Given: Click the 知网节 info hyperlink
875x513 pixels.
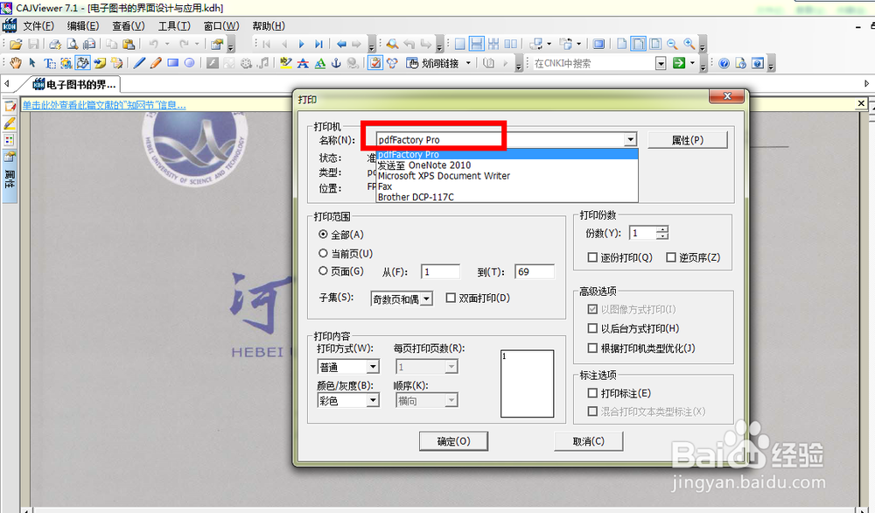Looking at the screenshot, I should [x=104, y=105].
